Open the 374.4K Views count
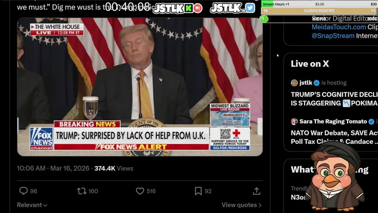Screen dimensions: 378x213 (x=114, y=168)
